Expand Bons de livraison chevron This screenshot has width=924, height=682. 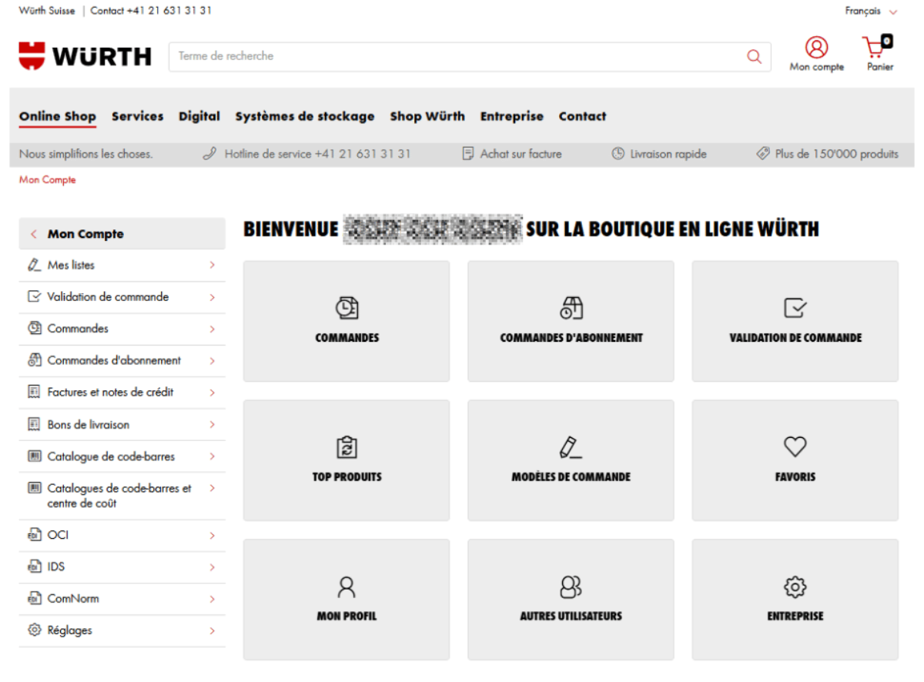tap(212, 424)
